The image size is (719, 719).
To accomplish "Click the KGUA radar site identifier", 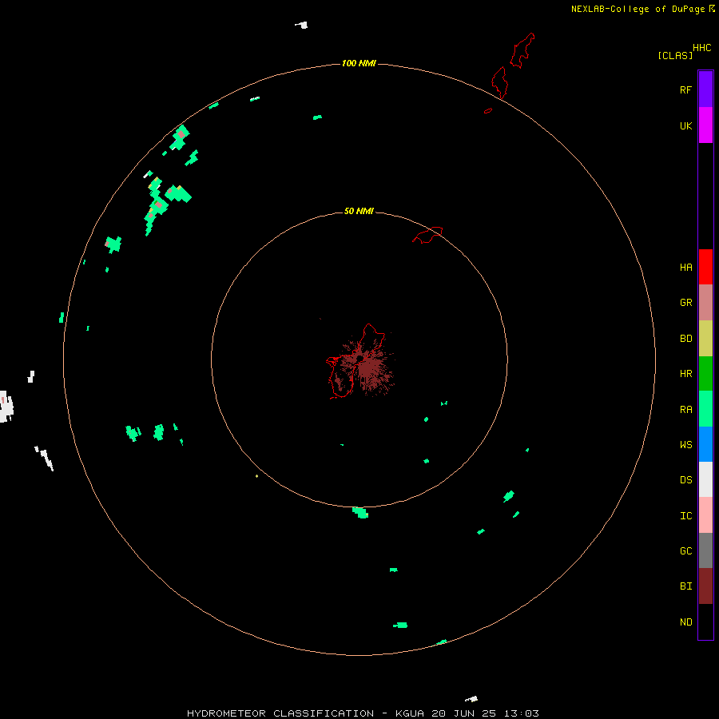I will [411, 713].
